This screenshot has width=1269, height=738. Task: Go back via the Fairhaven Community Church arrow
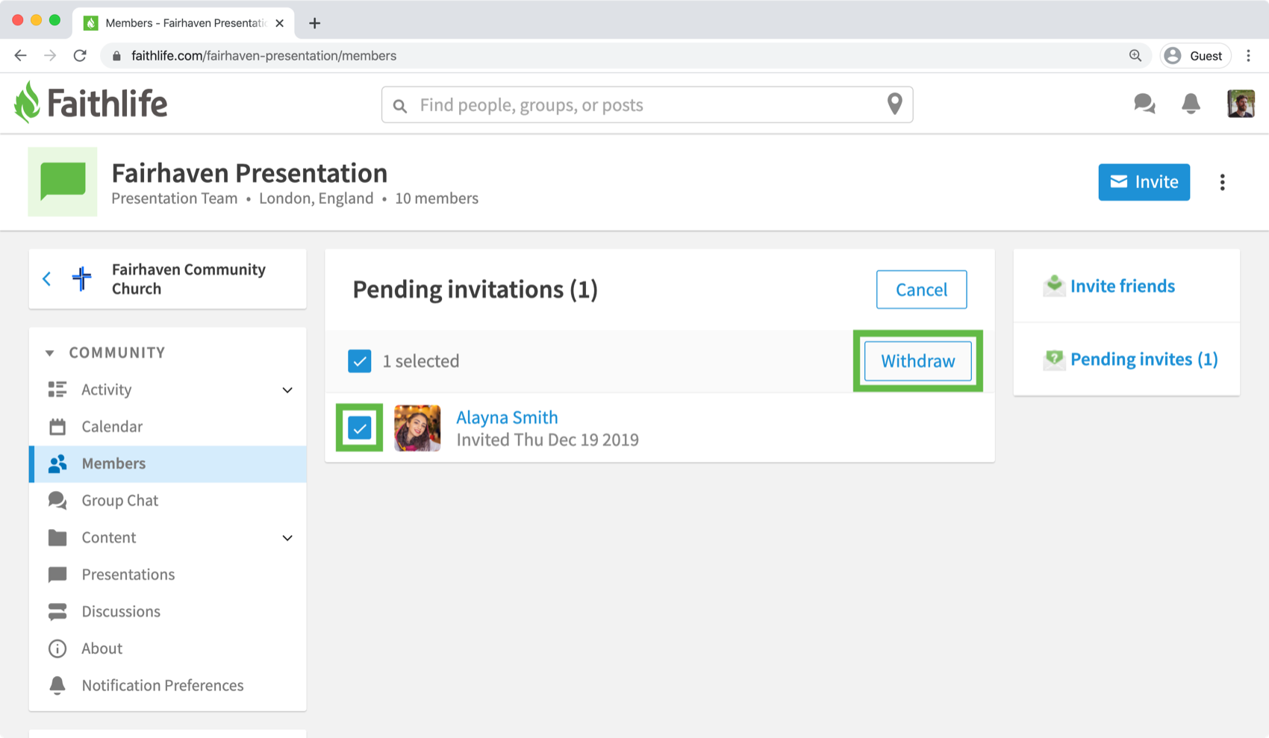tap(47, 279)
